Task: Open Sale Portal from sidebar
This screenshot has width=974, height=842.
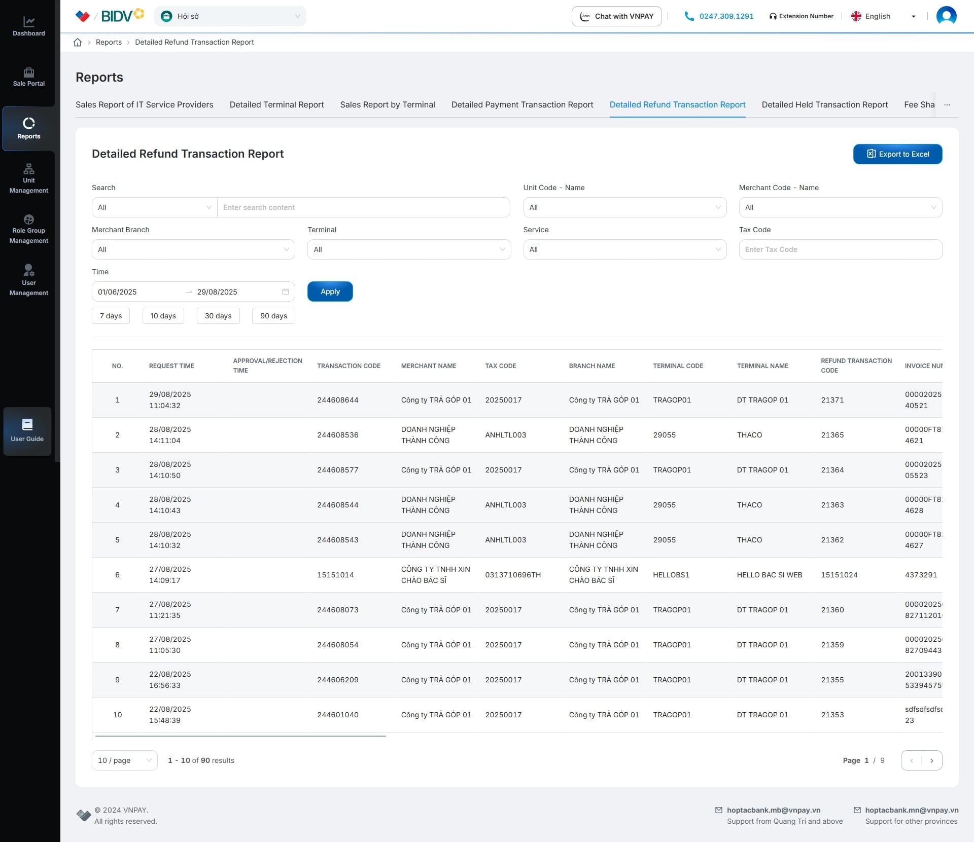Action: 28,72
